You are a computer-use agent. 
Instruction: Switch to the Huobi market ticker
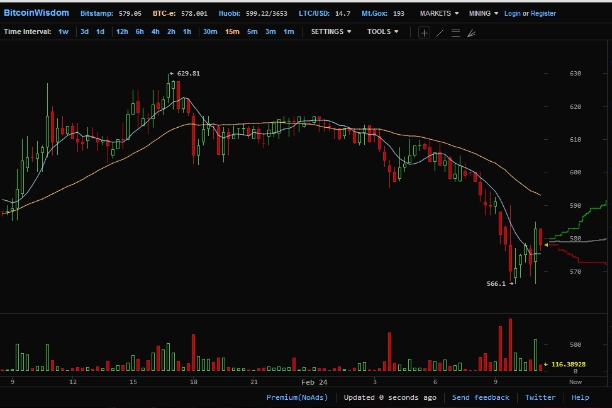(x=228, y=13)
